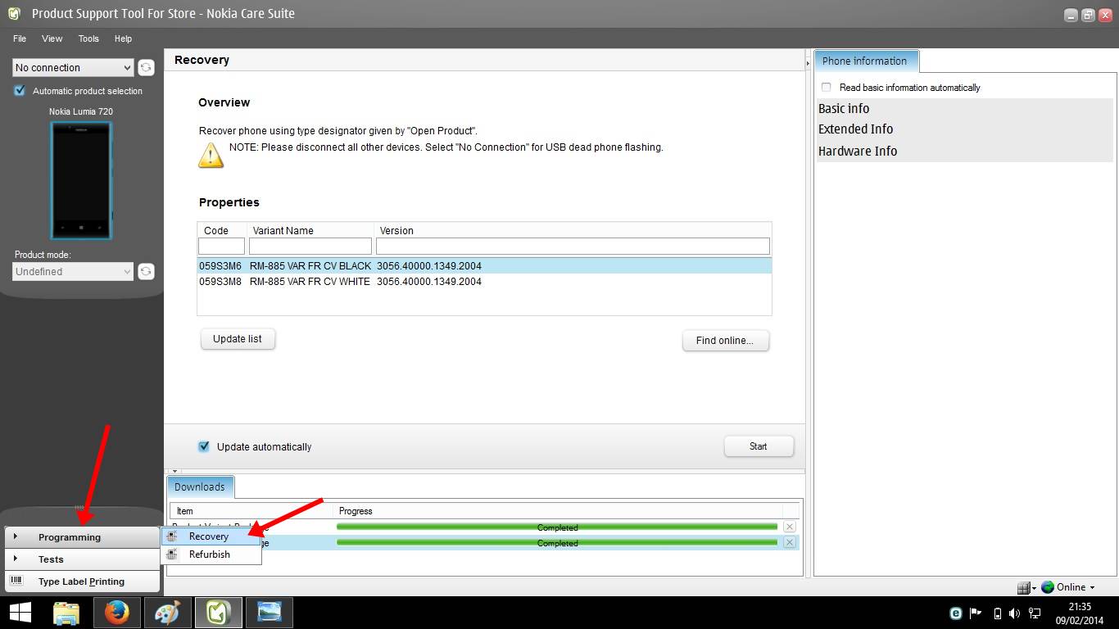Toggle Update automatically checkbox
The image size is (1119, 629).
click(204, 446)
